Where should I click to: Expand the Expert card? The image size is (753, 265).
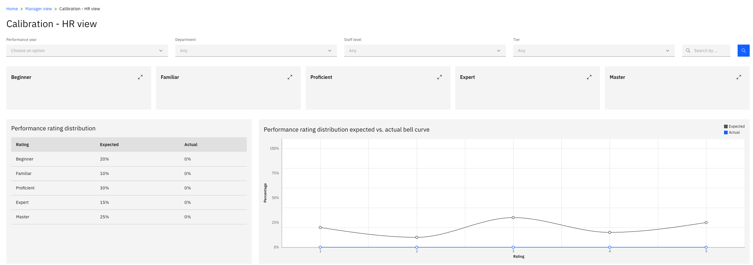[589, 77]
